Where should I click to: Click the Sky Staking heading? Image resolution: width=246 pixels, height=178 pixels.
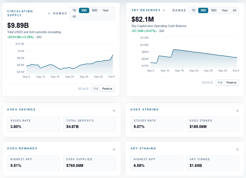tap(143, 148)
